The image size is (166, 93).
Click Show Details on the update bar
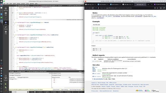(56, 90)
